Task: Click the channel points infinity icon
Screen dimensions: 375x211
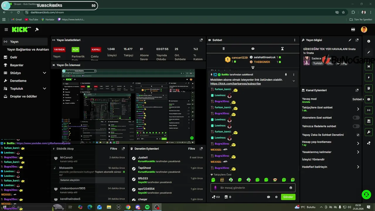Action: coord(216,197)
